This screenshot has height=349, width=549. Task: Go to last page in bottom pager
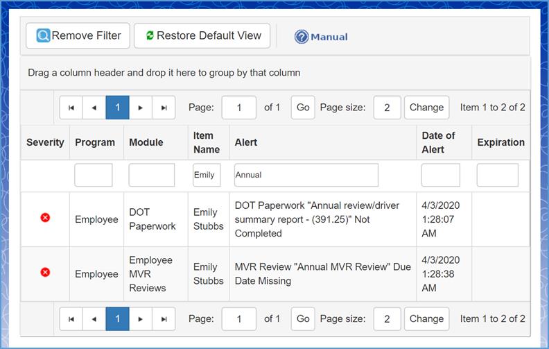click(x=164, y=319)
